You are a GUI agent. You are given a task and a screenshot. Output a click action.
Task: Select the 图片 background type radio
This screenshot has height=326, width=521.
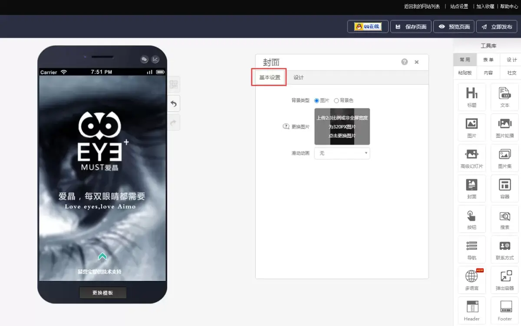pos(317,100)
